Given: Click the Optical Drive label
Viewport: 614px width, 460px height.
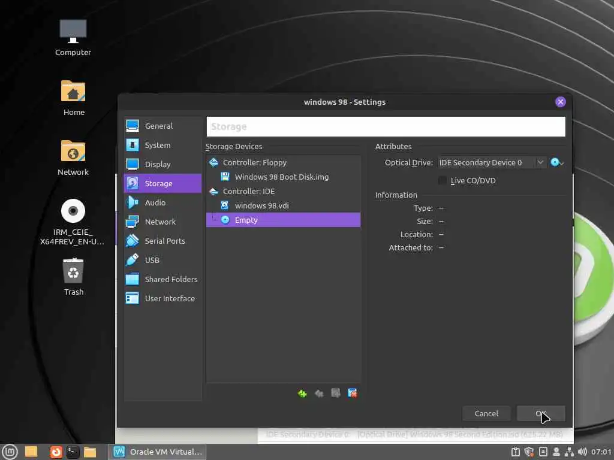Looking at the screenshot, I should click(x=408, y=163).
